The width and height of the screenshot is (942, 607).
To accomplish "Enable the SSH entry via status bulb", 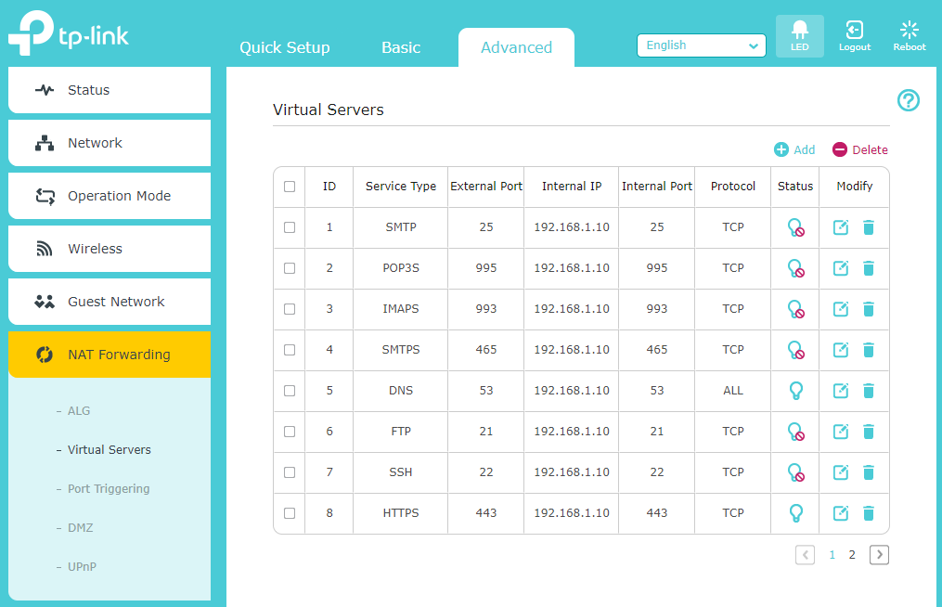I will (795, 472).
